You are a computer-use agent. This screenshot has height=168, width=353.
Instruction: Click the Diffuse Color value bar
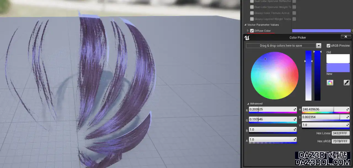[321, 31]
